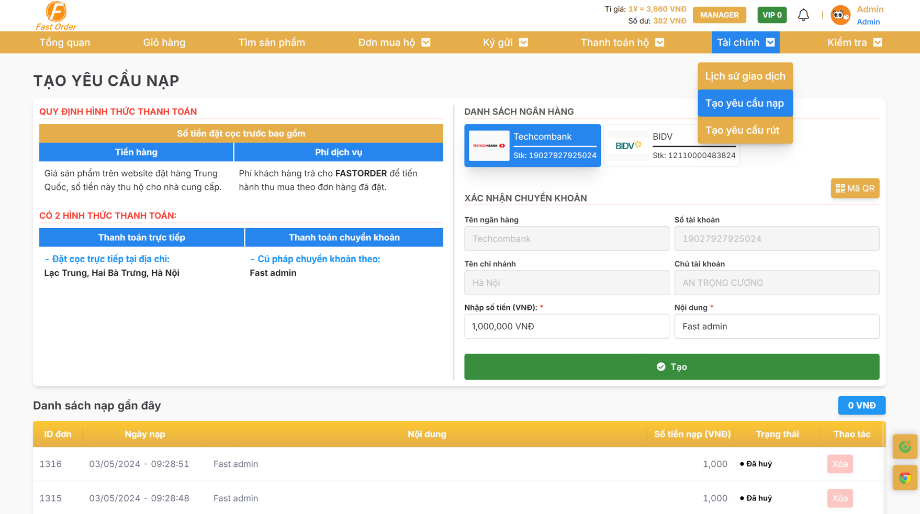Viewport: 920px width, 514px height.
Task: Open the notification bell
Action: point(803,15)
